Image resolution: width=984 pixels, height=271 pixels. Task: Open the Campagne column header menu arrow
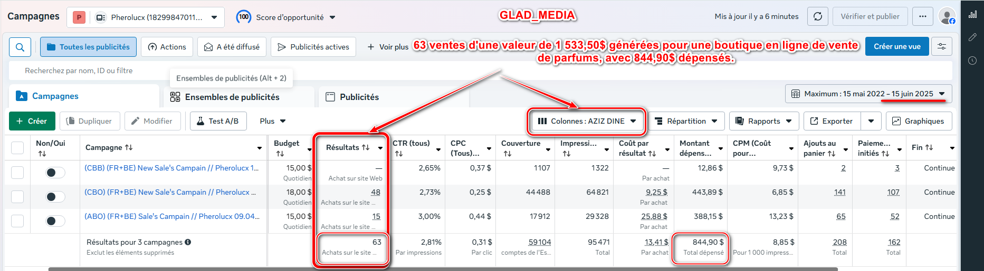tap(260, 148)
